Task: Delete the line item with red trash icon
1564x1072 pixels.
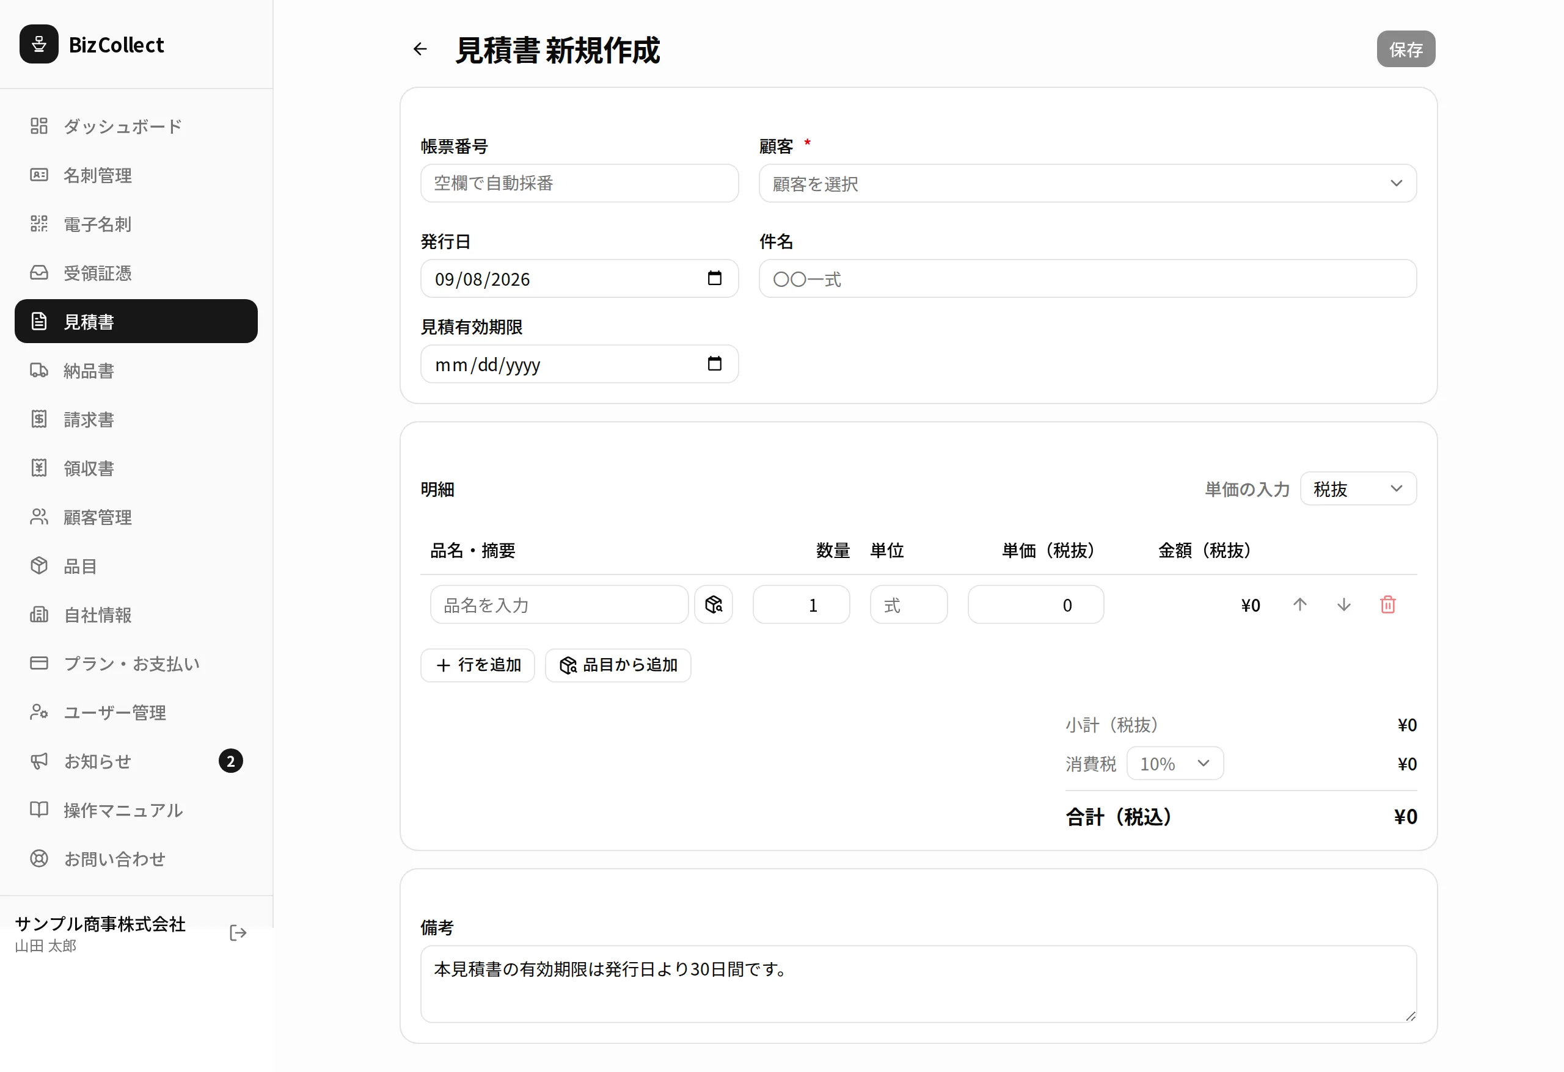Action: point(1387,604)
